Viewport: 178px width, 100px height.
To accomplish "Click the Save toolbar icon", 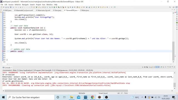I will 6,7.
